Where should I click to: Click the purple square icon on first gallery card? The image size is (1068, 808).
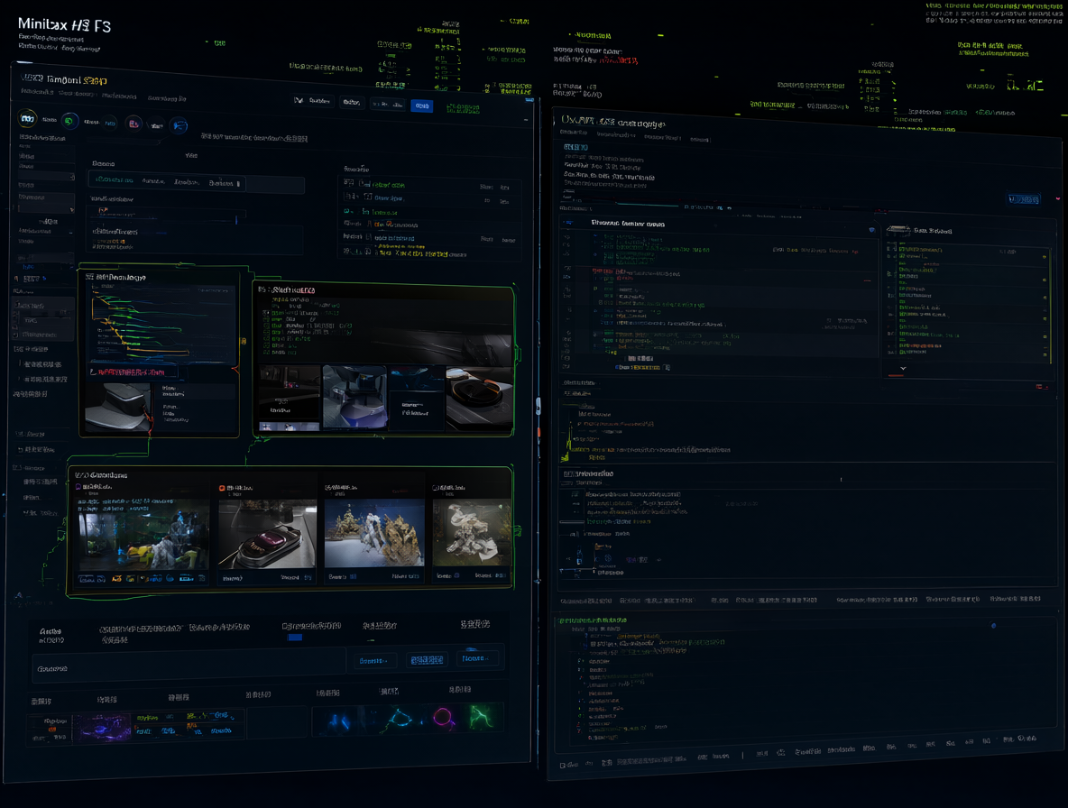click(78, 487)
